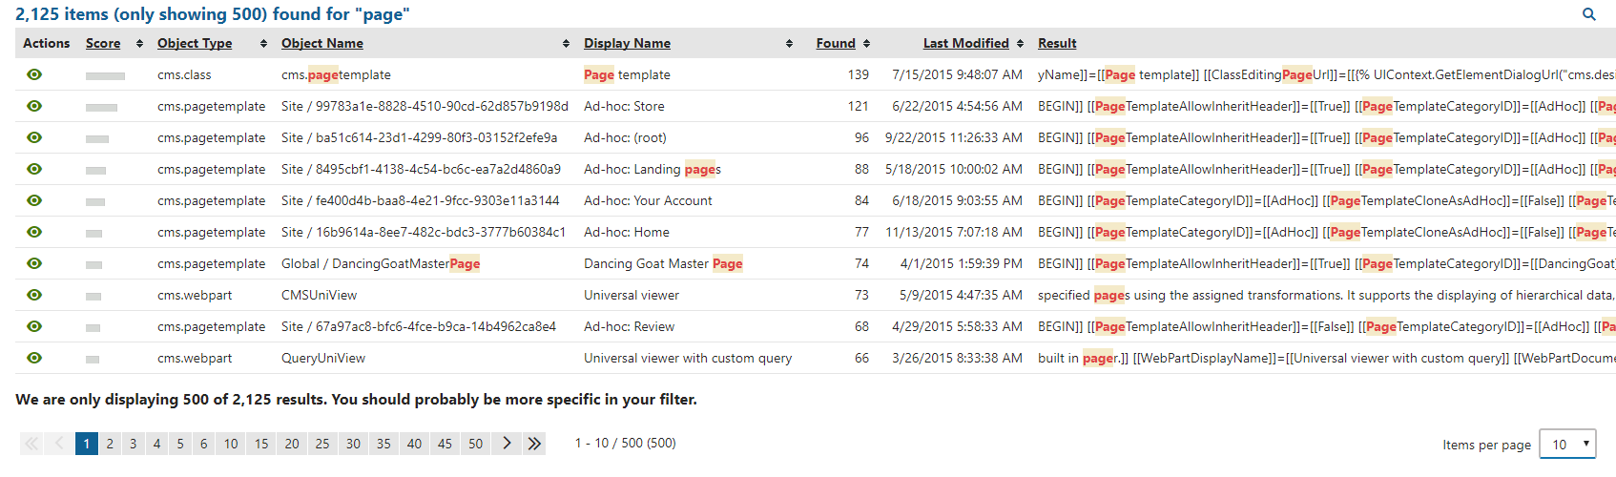The height and width of the screenshot is (477, 1616).
Task: Jump to last page double arrow
Action: 534,444
